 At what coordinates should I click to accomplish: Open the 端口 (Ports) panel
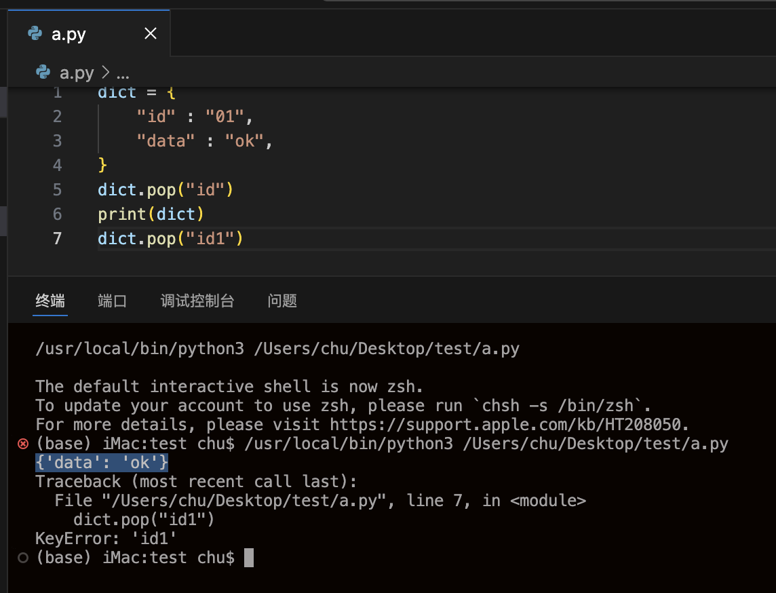(112, 301)
